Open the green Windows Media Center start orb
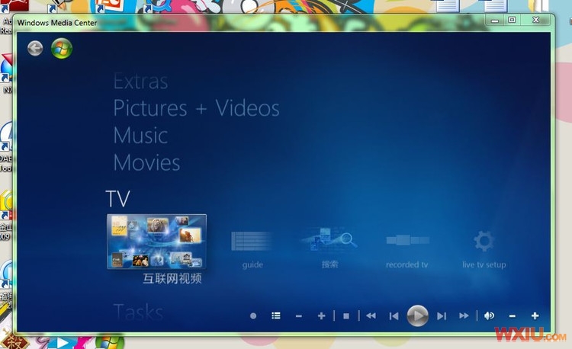This screenshot has width=572, height=349. (62, 49)
